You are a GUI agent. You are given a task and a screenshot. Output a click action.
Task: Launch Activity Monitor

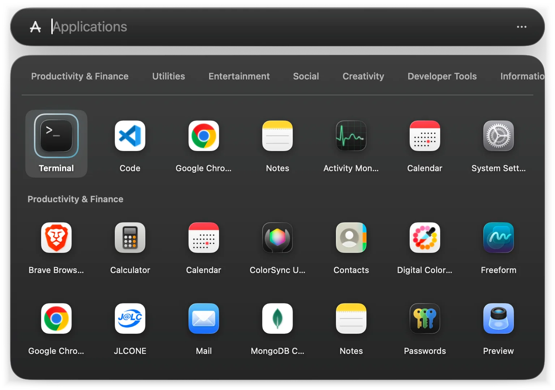click(351, 136)
